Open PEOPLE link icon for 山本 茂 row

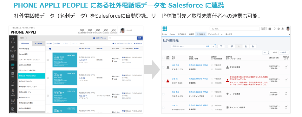point(286,107)
